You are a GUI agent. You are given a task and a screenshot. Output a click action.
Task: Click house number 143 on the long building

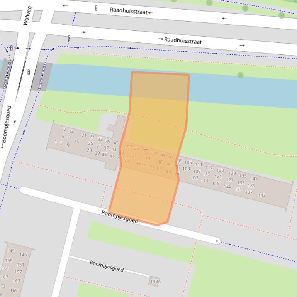(262, 195)
